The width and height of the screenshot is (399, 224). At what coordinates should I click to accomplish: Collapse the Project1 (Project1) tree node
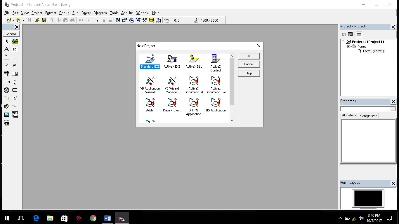[x=344, y=42]
